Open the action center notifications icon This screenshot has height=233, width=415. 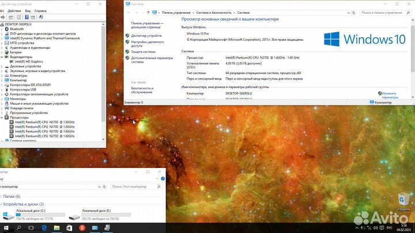pyautogui.click(x=382, y=228)
